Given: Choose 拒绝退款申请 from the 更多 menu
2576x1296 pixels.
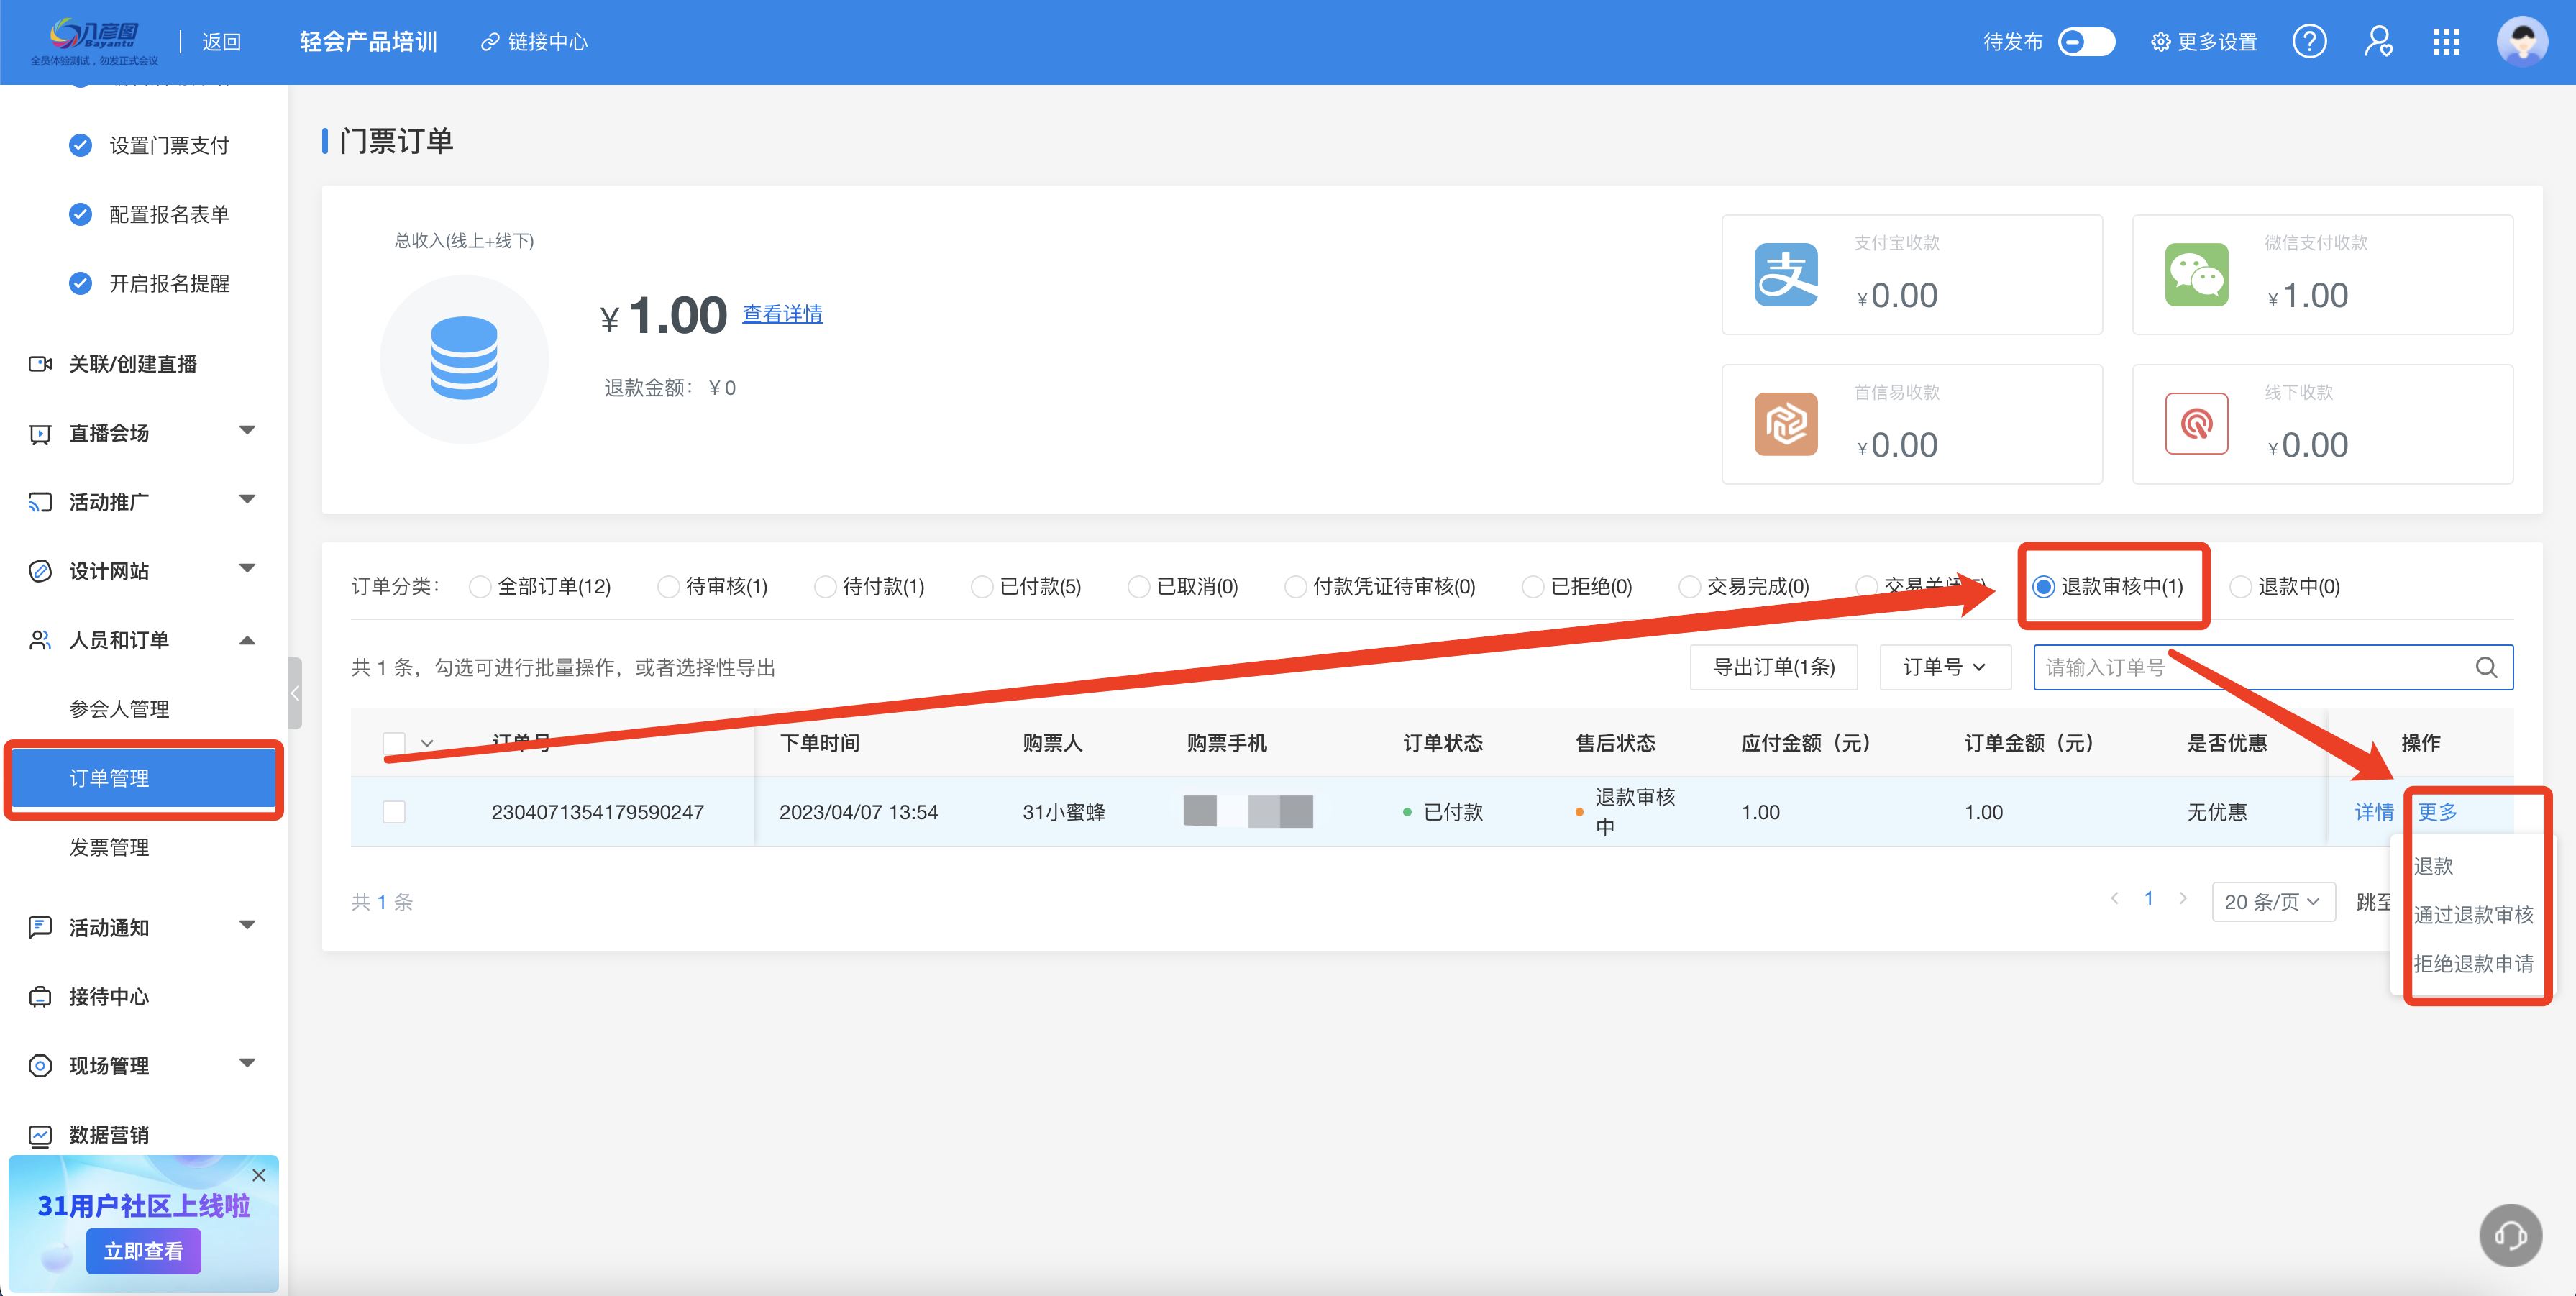Looking at the screenshot, I should point(2473,964).
